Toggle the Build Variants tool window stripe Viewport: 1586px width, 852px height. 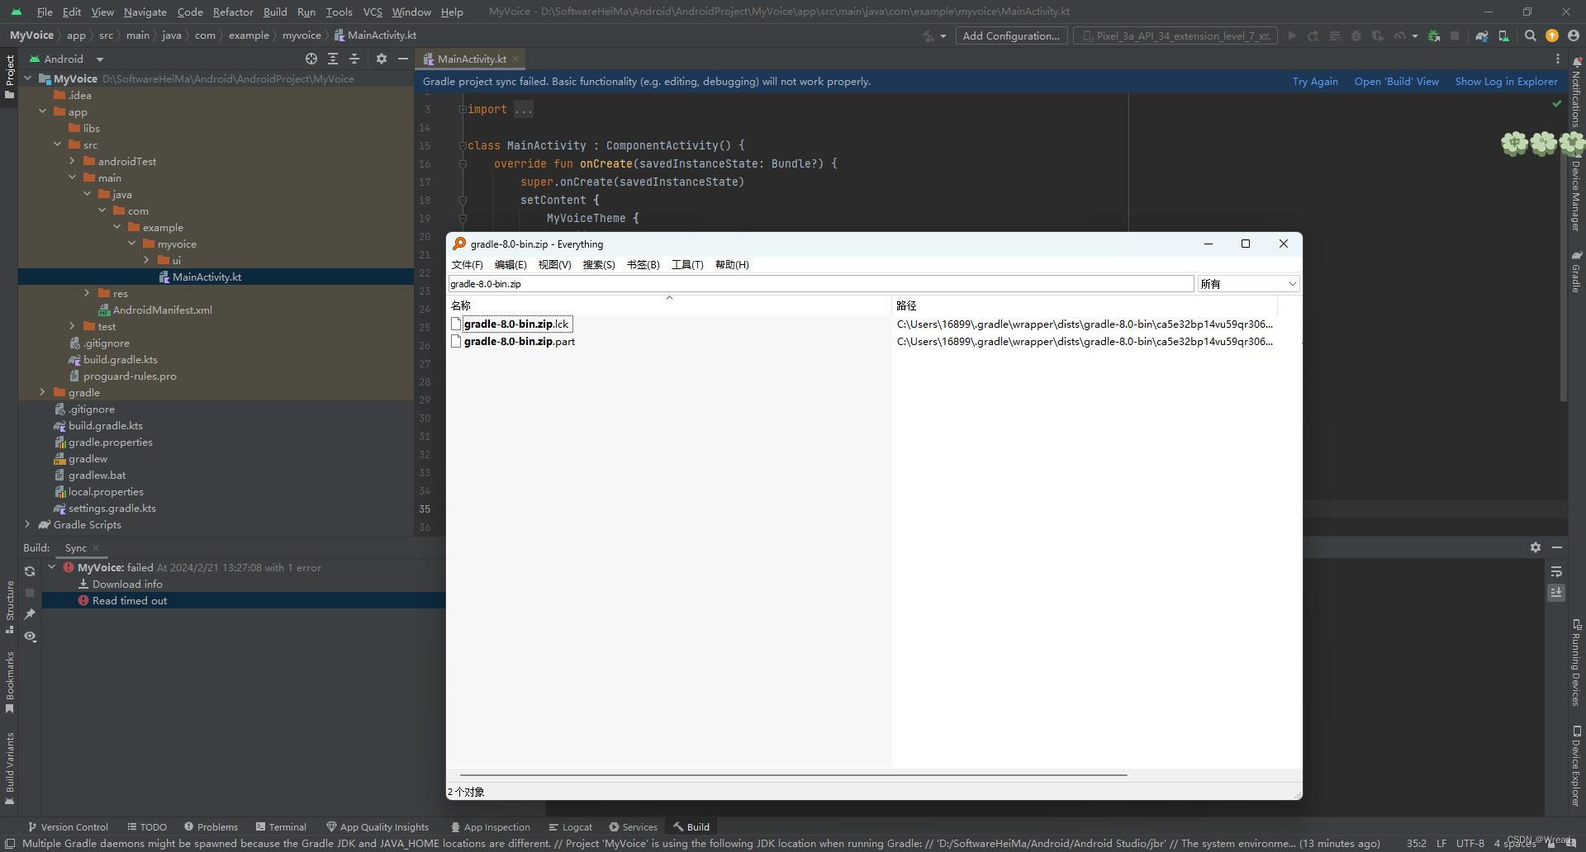(9, 769)
